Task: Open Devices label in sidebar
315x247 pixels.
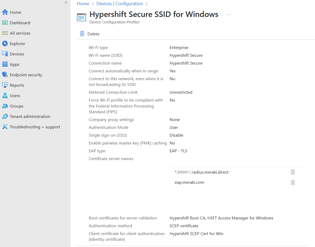Action: pyautogui.click(x=17, y=54)
